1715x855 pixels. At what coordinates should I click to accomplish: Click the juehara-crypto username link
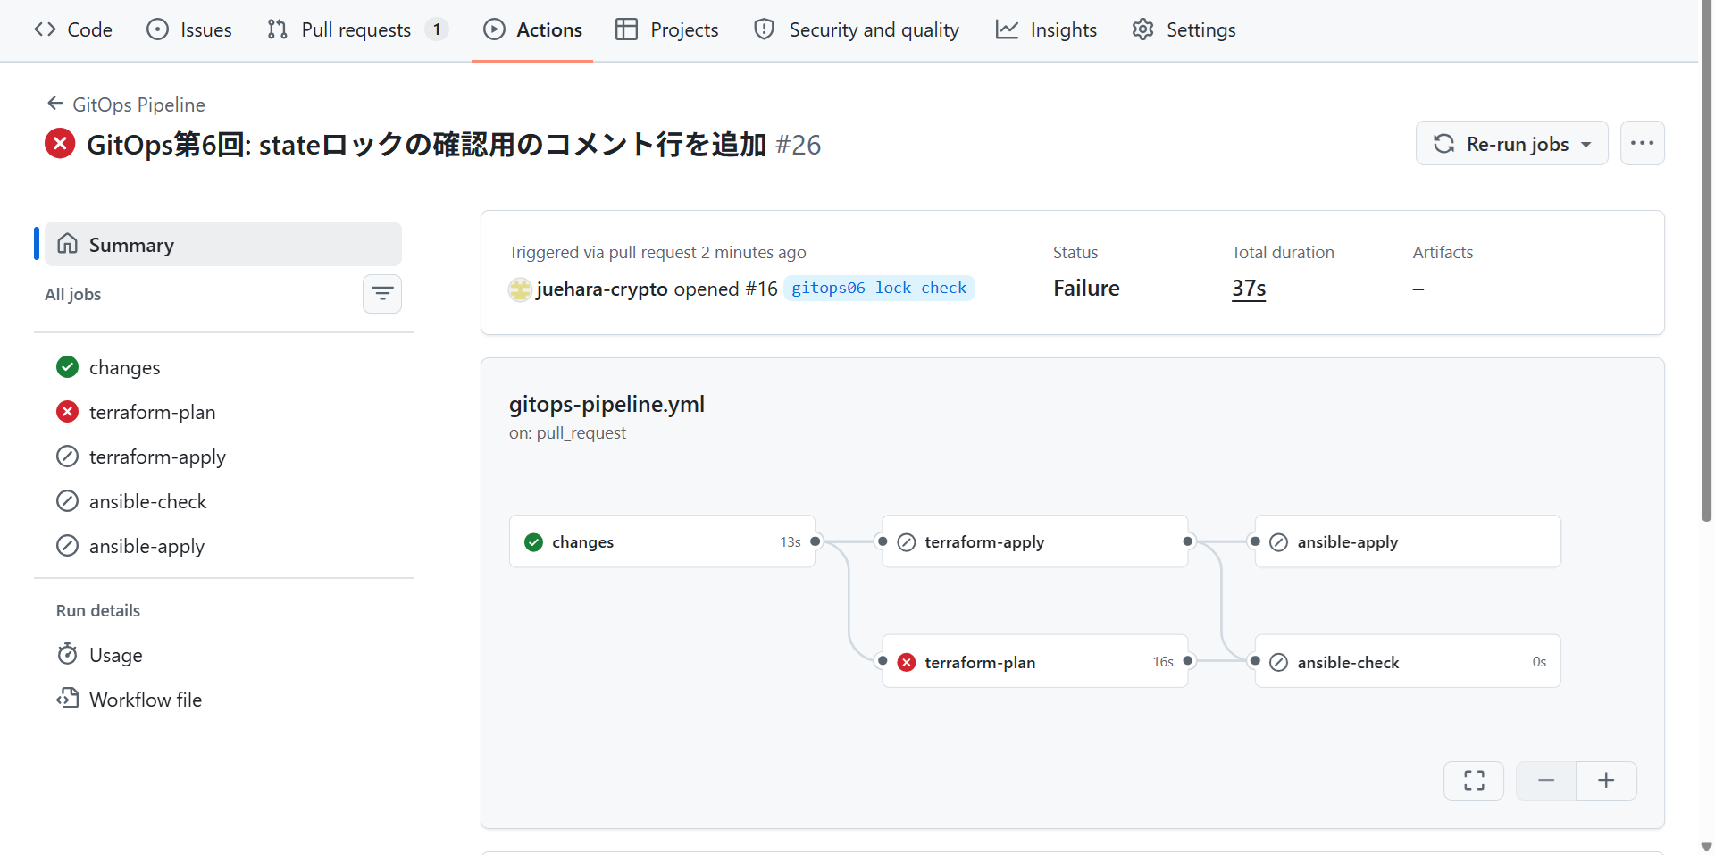(602, 289)
